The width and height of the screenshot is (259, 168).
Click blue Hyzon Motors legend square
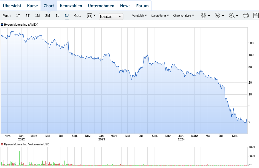click(2, 25)
